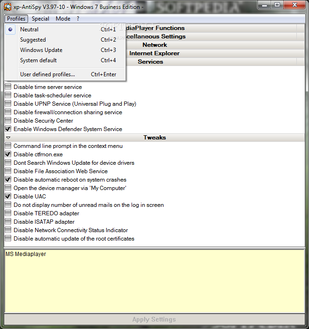Uncheck Disable ctfmon.exe
This screenshot has width=309, height=329.
click(8, 154)
